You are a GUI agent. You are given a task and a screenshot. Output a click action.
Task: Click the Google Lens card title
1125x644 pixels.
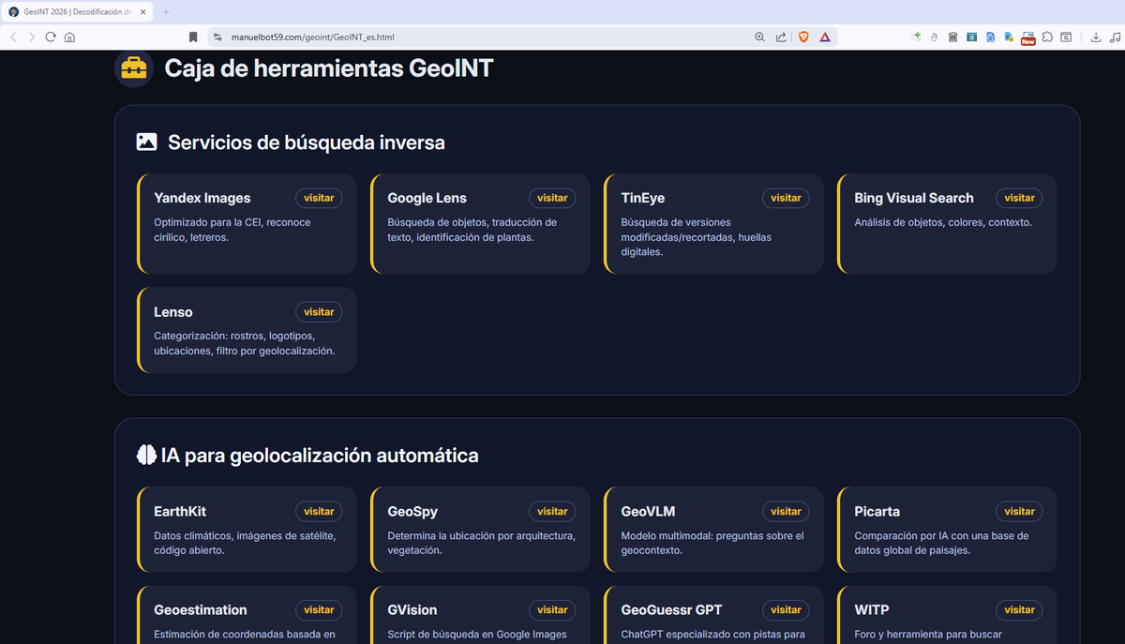click(427, 198)
